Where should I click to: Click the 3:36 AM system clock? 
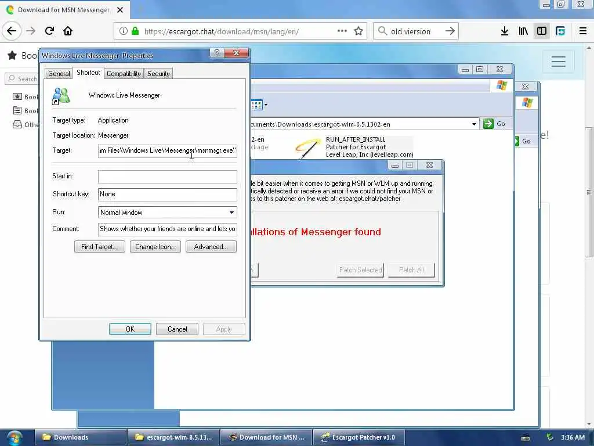[x=573, y=437]
